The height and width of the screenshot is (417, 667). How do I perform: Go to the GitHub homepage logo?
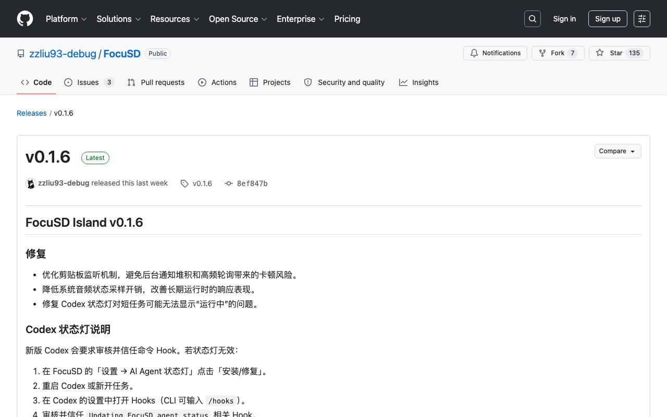point(25,19)
